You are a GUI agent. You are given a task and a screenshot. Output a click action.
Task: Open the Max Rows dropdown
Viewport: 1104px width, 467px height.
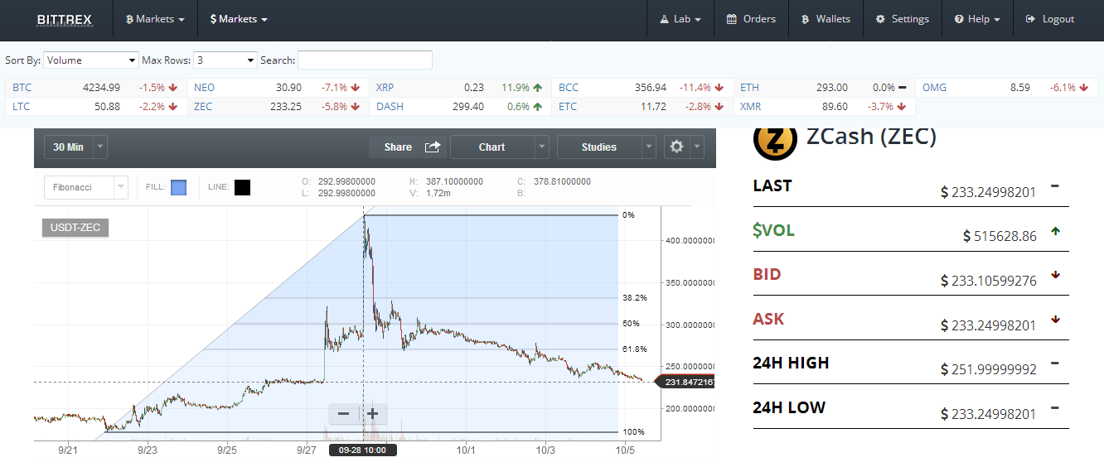coord(226,60)
